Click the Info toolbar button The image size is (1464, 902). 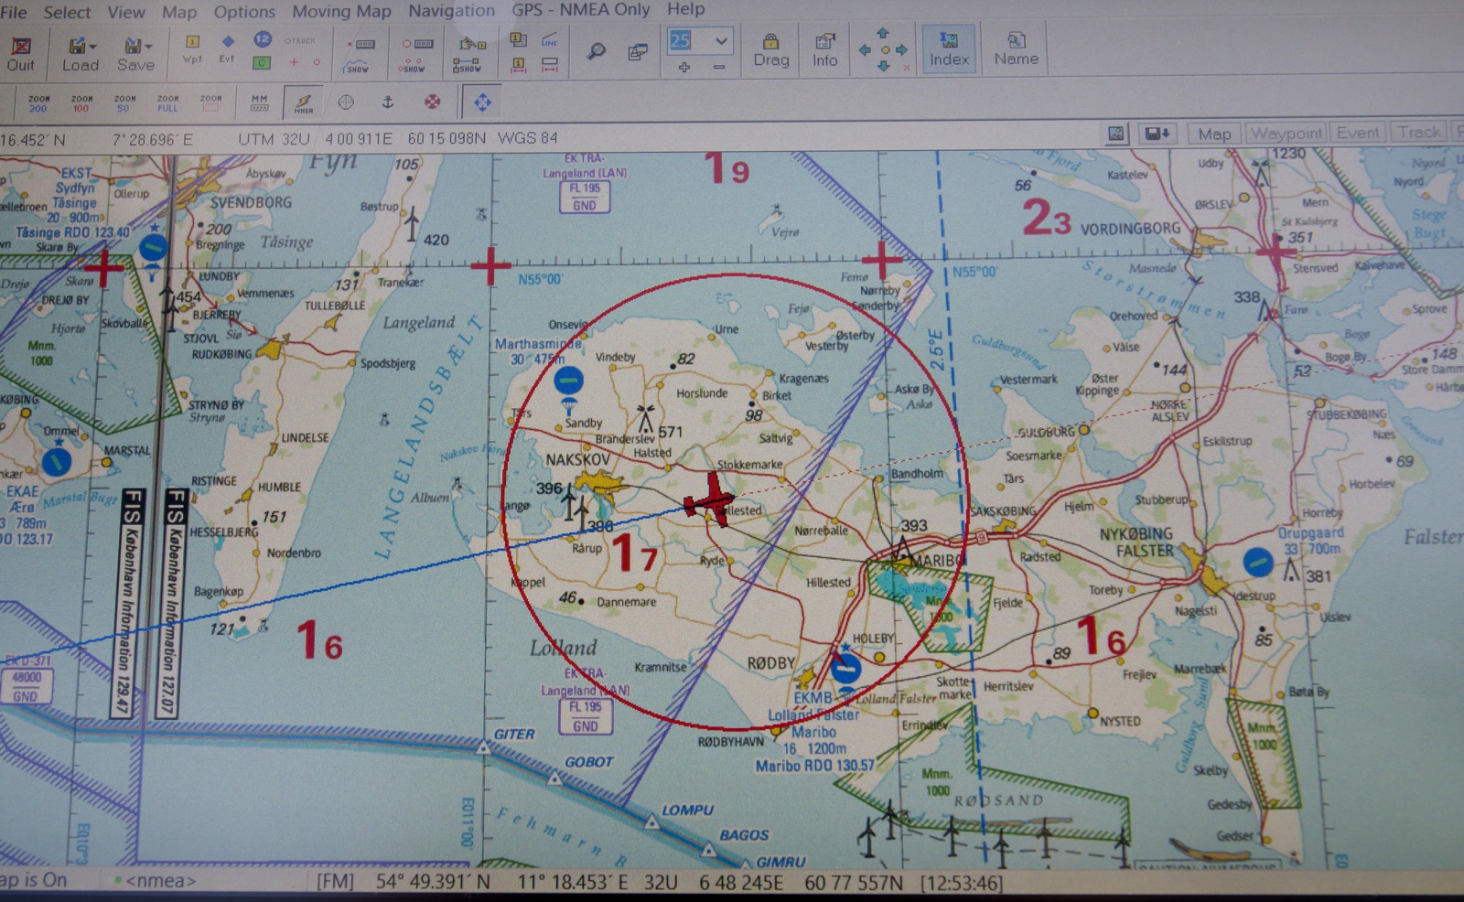824,51
